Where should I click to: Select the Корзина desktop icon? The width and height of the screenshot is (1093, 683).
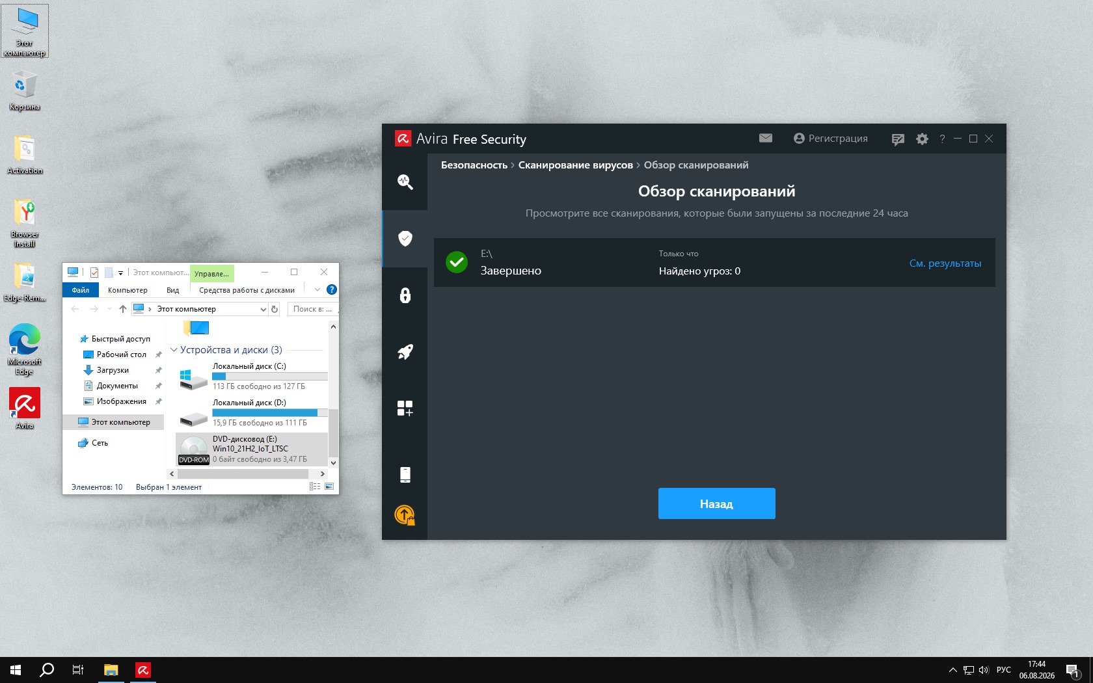pos(25,91)
